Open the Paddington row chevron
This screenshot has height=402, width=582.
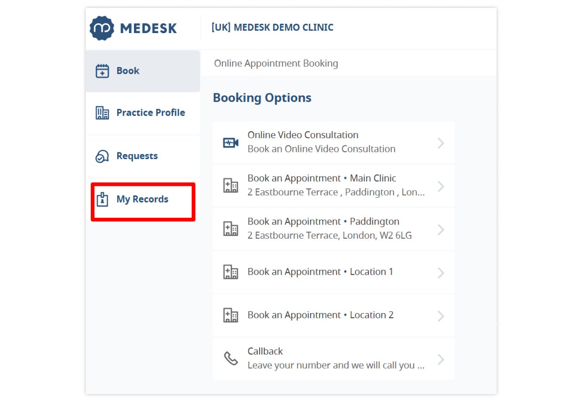point(441,229)
